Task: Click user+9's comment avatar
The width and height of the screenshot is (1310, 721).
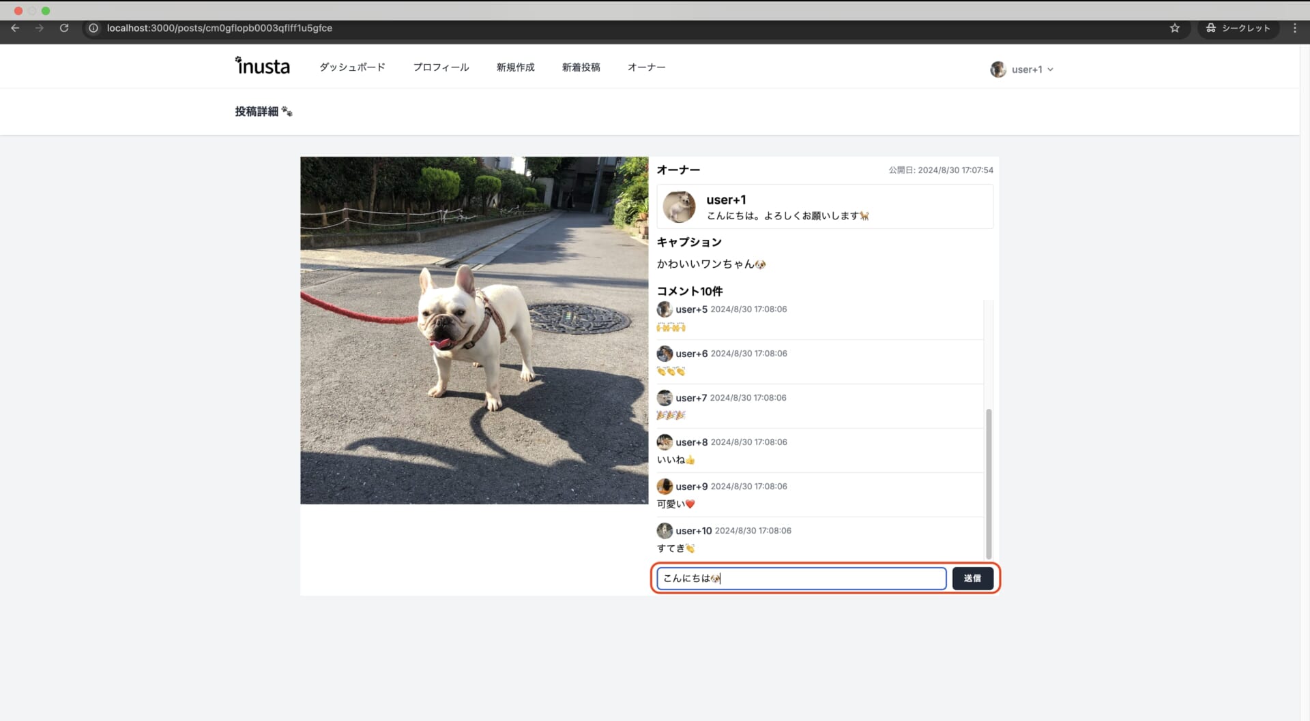Action: tap(665, 487)
